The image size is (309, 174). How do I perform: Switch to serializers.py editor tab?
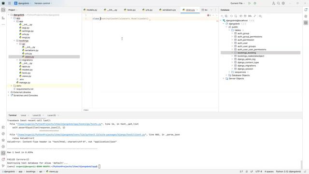[x=168, y=10]
